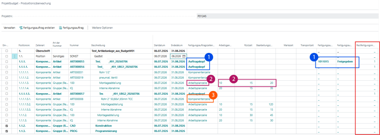380x135 pixels.
Task: Click the Startdatum column header
Action: [160, 45]
